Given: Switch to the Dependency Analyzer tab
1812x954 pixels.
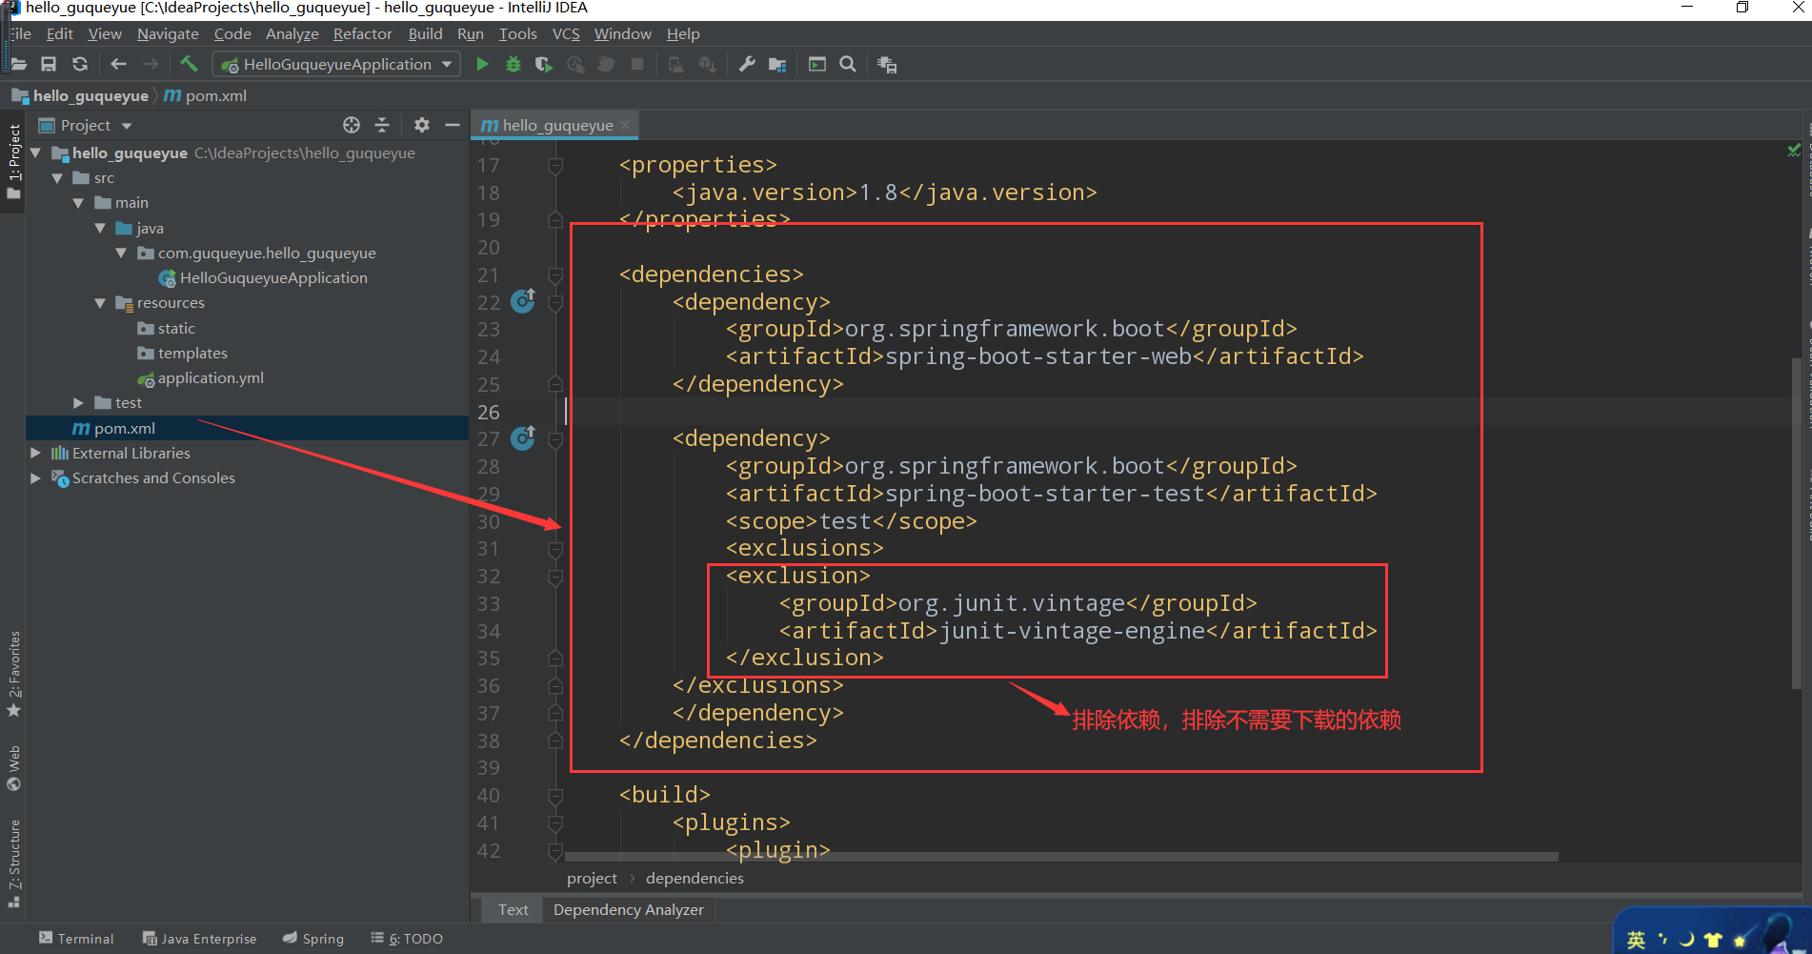Looking at the screenshot, I should click(x=627, y=909).
